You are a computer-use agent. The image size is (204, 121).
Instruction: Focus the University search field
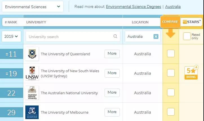tap(73, 36)
